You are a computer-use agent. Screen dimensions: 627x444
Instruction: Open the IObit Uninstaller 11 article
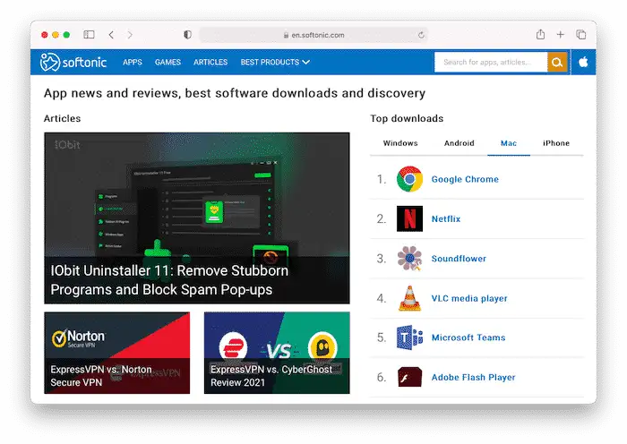pos(197,218)
